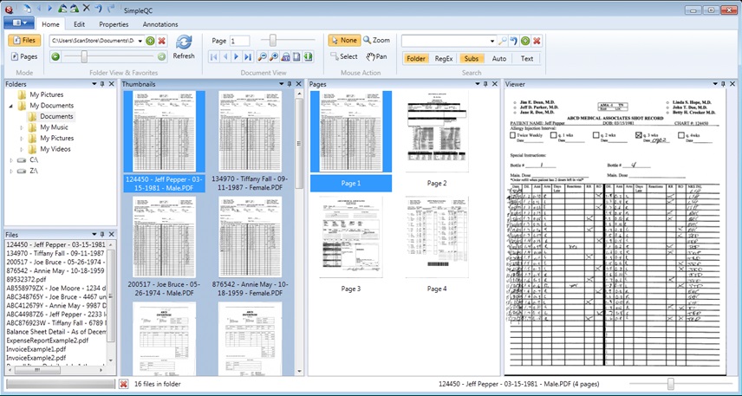Open the search box dropdown arrow
742x396 pixels.
tap(492, 42)
